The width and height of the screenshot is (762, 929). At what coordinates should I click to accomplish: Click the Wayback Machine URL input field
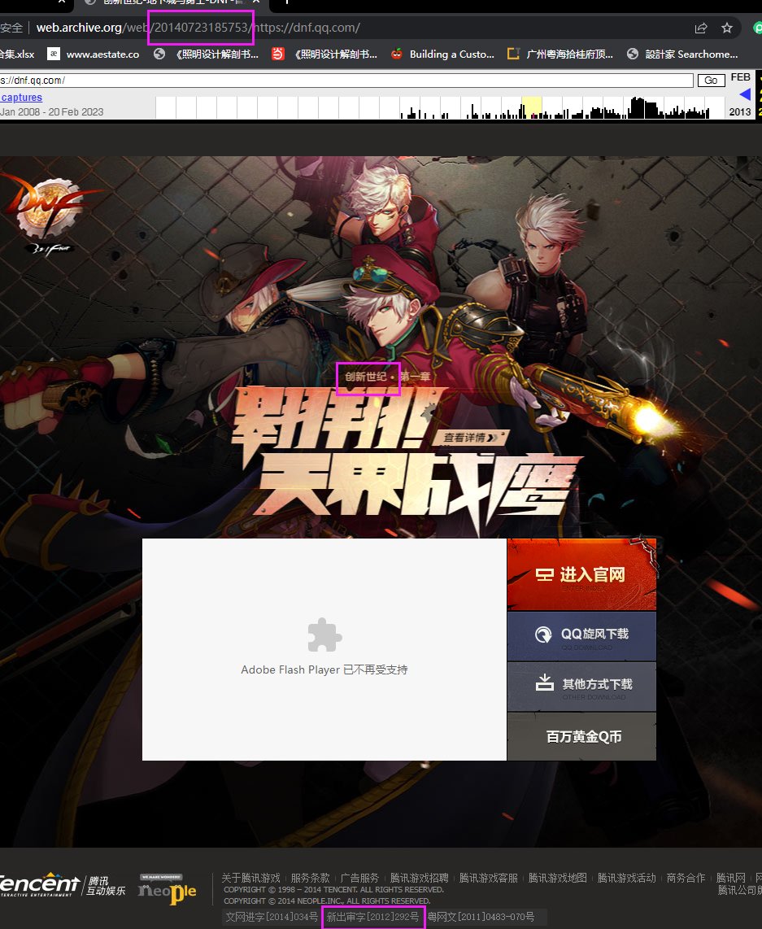(346, 80)
